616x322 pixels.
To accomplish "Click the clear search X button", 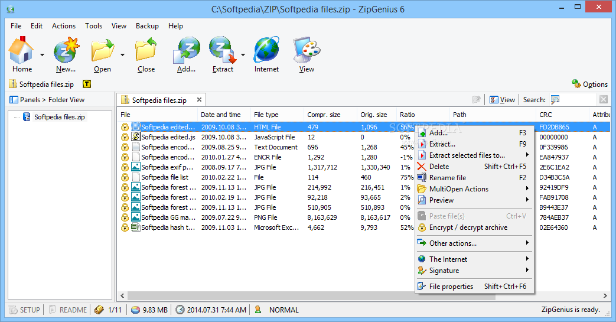I will click(604, 99).
